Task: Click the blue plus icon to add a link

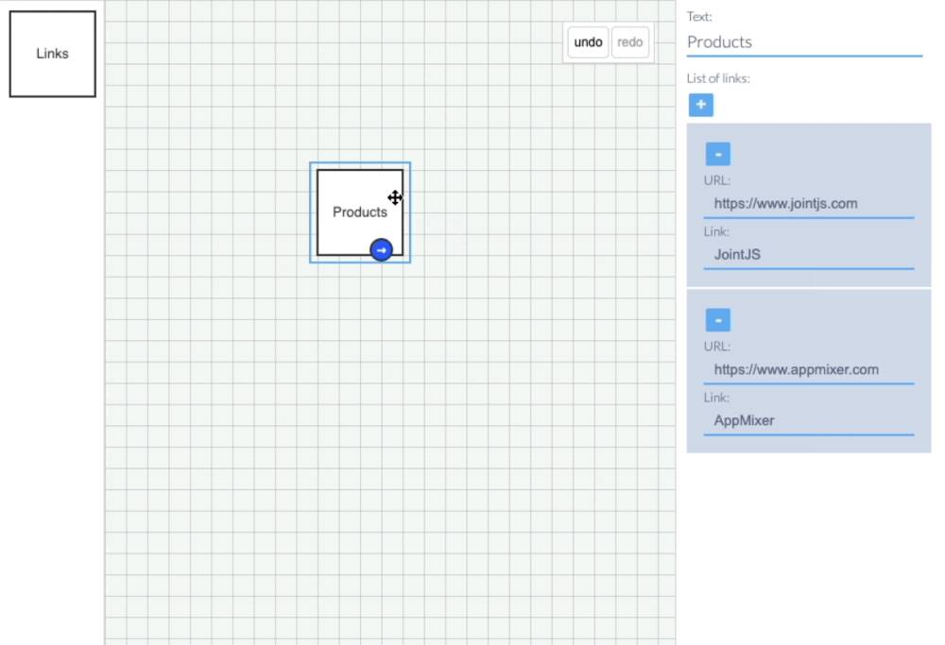Action: [700, 105]
